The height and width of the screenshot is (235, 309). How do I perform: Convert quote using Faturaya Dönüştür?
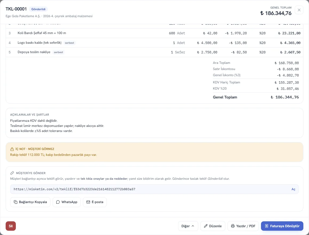[282, 226]
